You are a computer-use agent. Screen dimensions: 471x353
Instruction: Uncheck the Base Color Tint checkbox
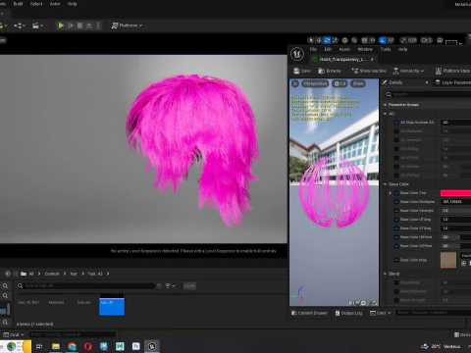tap(396, 193)
